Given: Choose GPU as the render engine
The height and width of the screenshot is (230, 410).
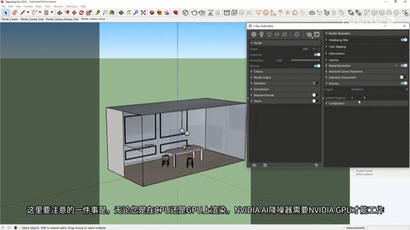Looking at the screenshot, I should 314,49.
